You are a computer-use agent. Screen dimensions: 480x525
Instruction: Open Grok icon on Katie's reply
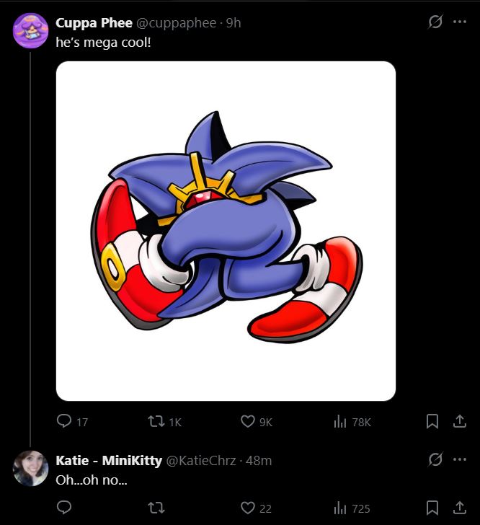coord(435,459)
